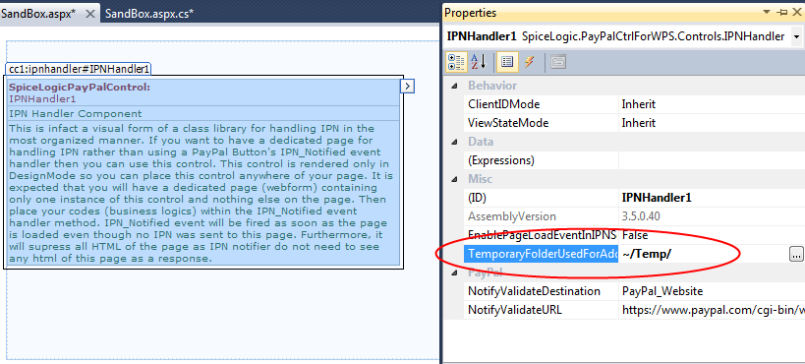This screenshot has height=364, width=805.
Task: Sort properties alphabetically
Action: coord(479,62)
